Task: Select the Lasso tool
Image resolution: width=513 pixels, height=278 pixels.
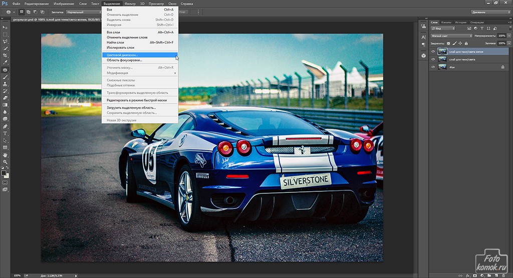Action: pyautogui.click(x=5, y=42)
